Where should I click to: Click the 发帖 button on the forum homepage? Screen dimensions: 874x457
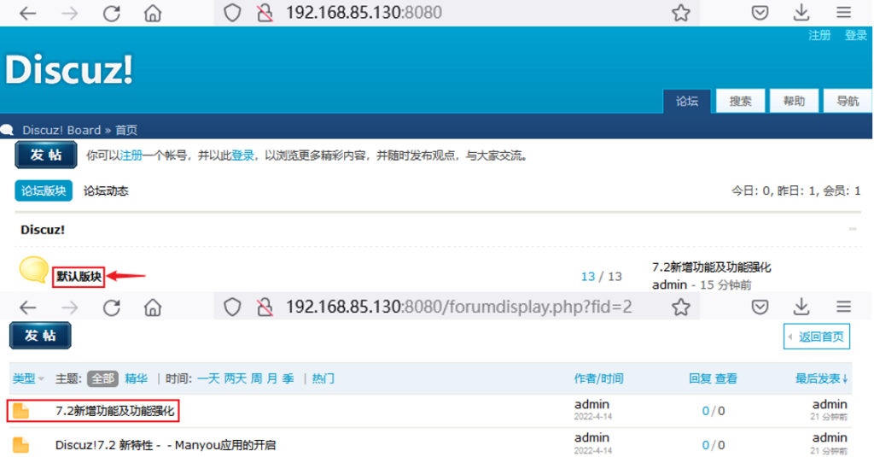(x=46, y=155)
